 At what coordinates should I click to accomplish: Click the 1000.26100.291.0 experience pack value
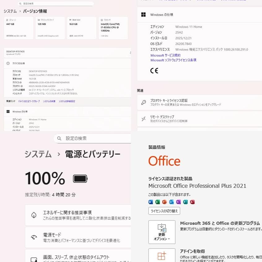click(x=236, y=50)
